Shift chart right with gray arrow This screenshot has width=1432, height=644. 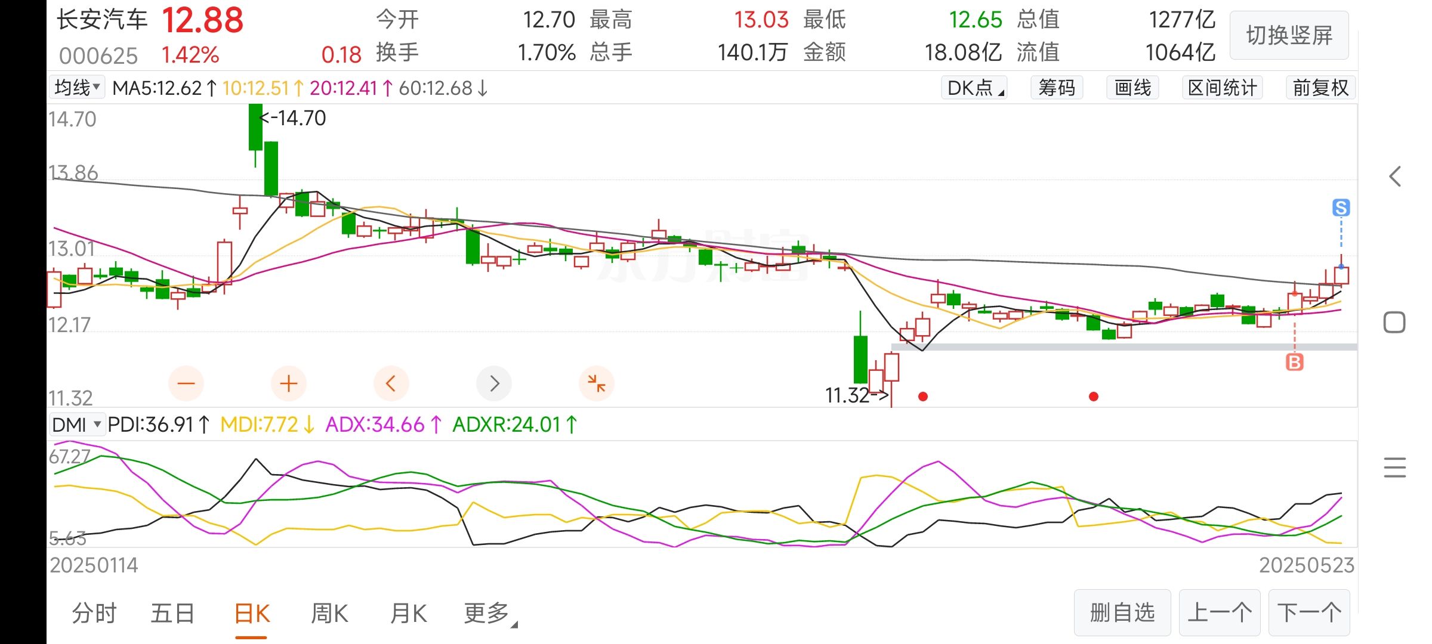pos(494,383)
